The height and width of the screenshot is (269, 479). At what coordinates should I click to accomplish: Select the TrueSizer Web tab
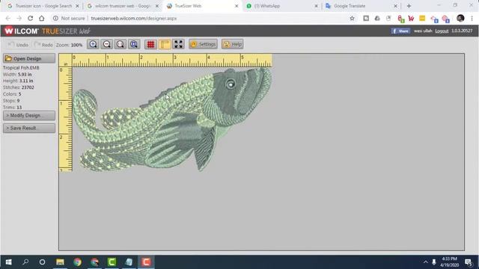pos(202,6)
